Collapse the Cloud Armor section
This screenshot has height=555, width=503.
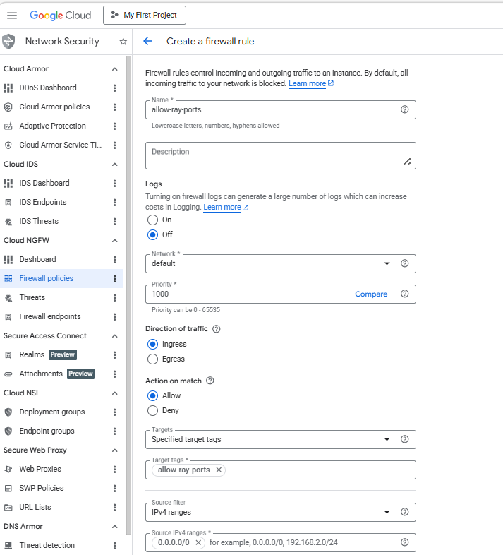(x=114, y=69)
